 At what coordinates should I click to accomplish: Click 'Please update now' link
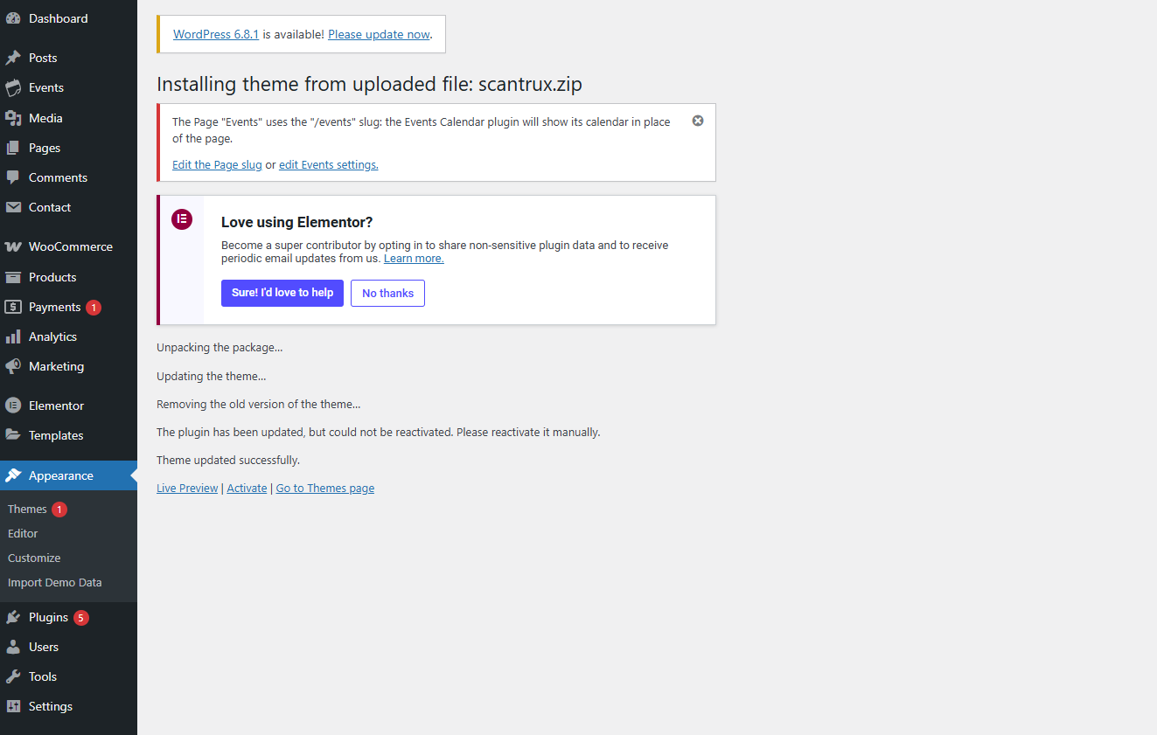pos(379,34)
